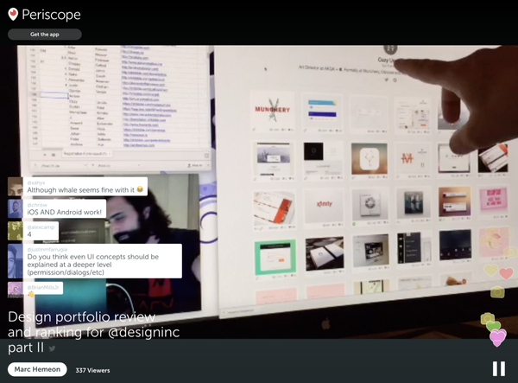
Task: Open @alexcamp avatar beside comment 4
Action: tap(16, 231)
